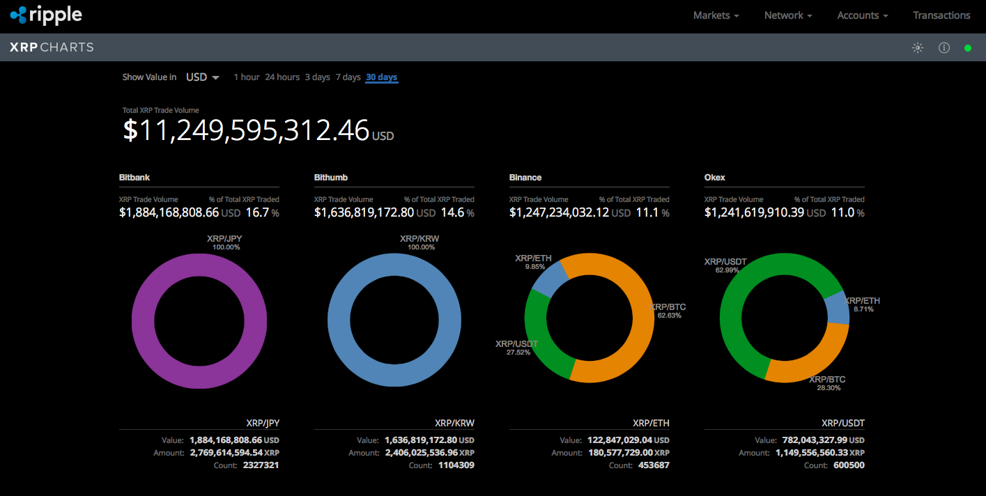Screen dimensions: 986x496
Task: Select the 1 hour time range
Action: coord(247,77)
